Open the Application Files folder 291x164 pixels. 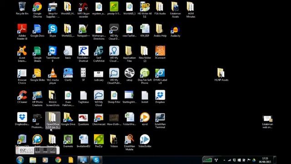[x=129, y=54]
